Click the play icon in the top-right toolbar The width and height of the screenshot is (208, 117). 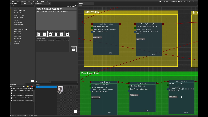pyautogui.click(x=176, y=1)
